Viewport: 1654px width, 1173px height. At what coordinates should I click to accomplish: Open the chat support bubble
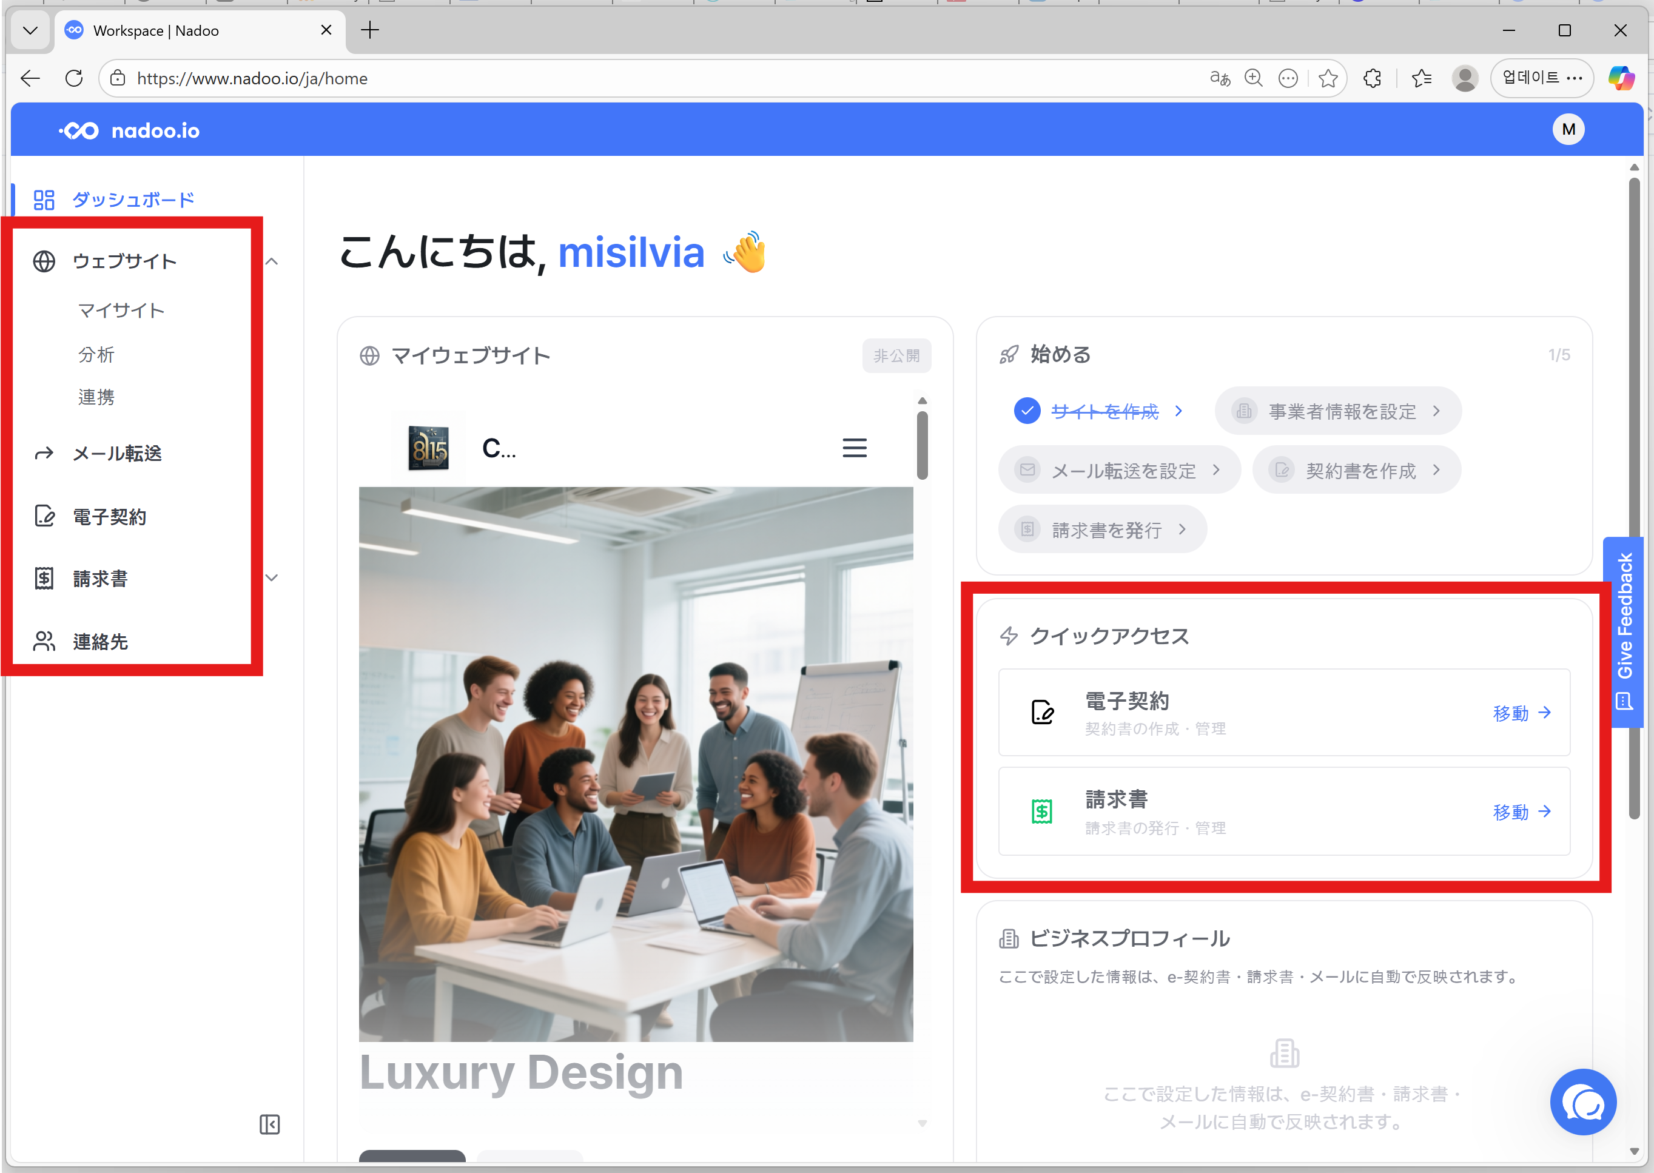coord(1583,1102)
